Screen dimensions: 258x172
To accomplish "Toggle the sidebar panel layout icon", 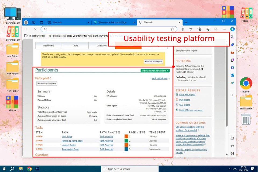I will pyautogui.click(x=232, y=138).
